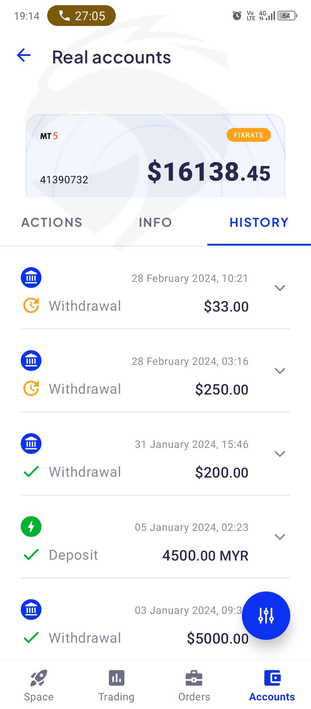Tap pending clock icon on $33.00 withdrawal
311x709 pixels.
[31, 305]
